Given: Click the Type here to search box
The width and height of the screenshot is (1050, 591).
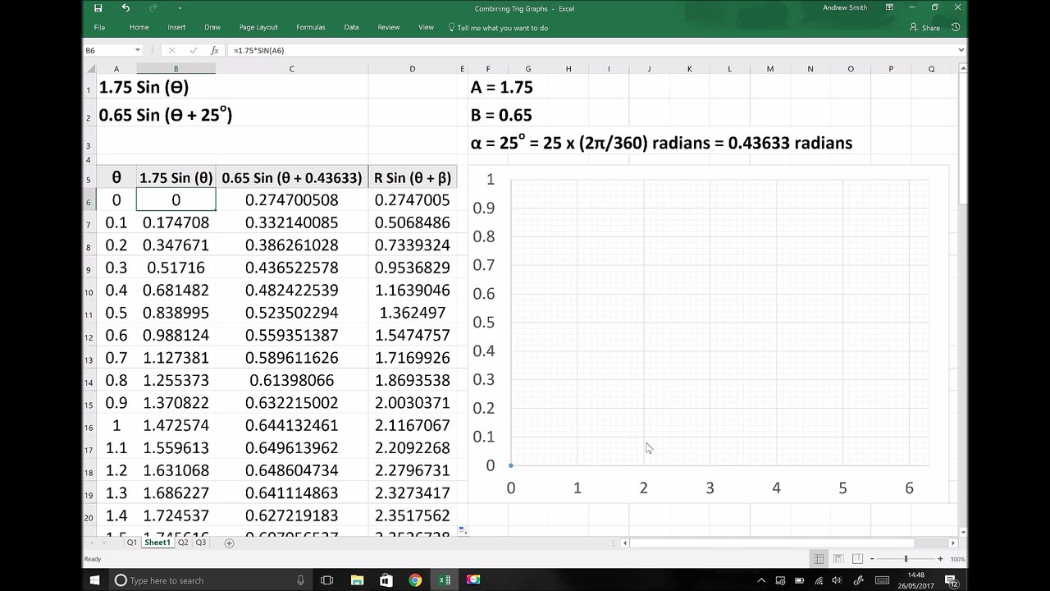Looking at the screenshot, I should click(x=209, y=580).
